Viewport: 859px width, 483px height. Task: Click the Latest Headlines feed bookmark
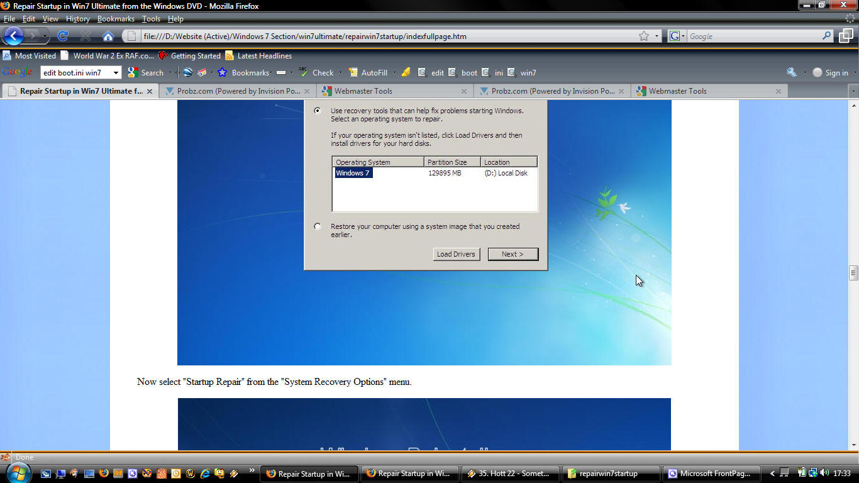tap(258, 56)
